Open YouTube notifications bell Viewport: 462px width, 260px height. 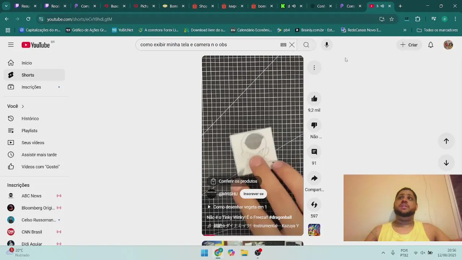click(431, 45)
